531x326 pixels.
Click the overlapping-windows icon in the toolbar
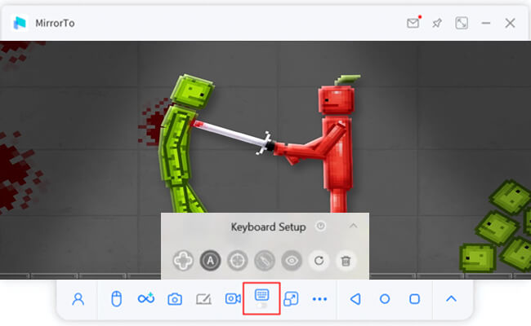click(291, 299)
